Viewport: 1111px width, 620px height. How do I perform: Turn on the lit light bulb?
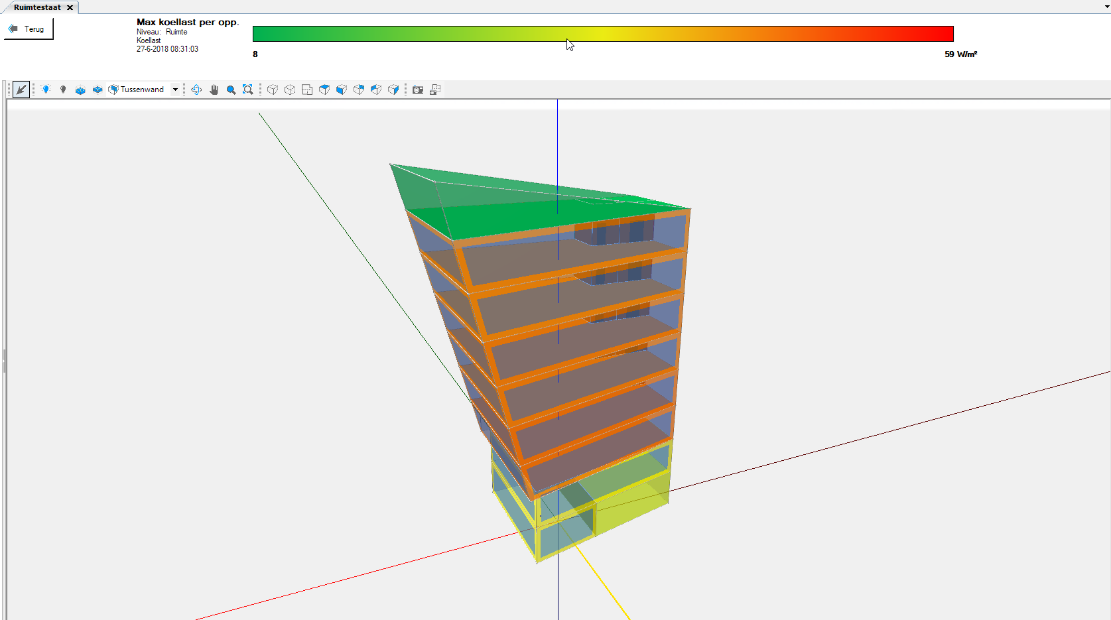pos(46,90)
